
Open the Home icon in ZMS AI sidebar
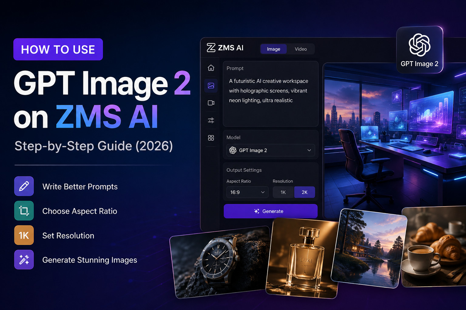coord(211,68)
